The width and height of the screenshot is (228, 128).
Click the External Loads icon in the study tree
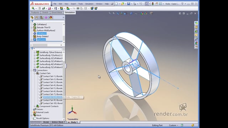point(34,112)
